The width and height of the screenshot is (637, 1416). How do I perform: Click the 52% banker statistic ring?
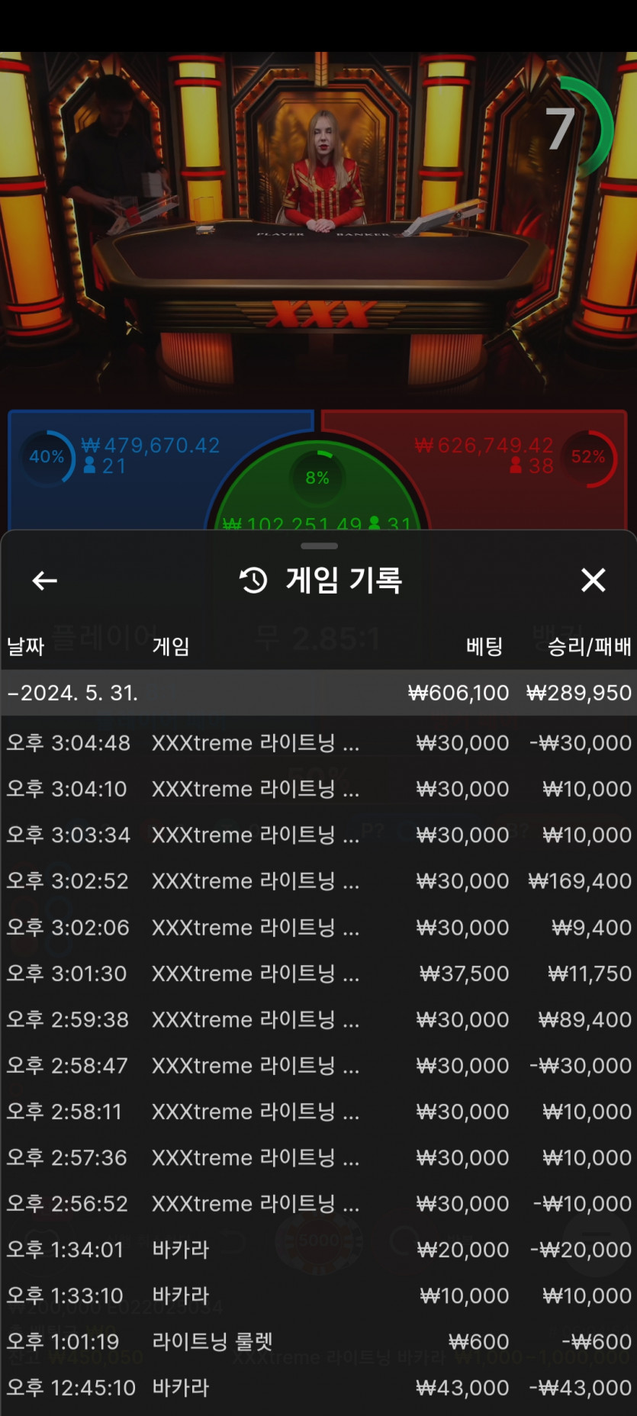(588, 457)
